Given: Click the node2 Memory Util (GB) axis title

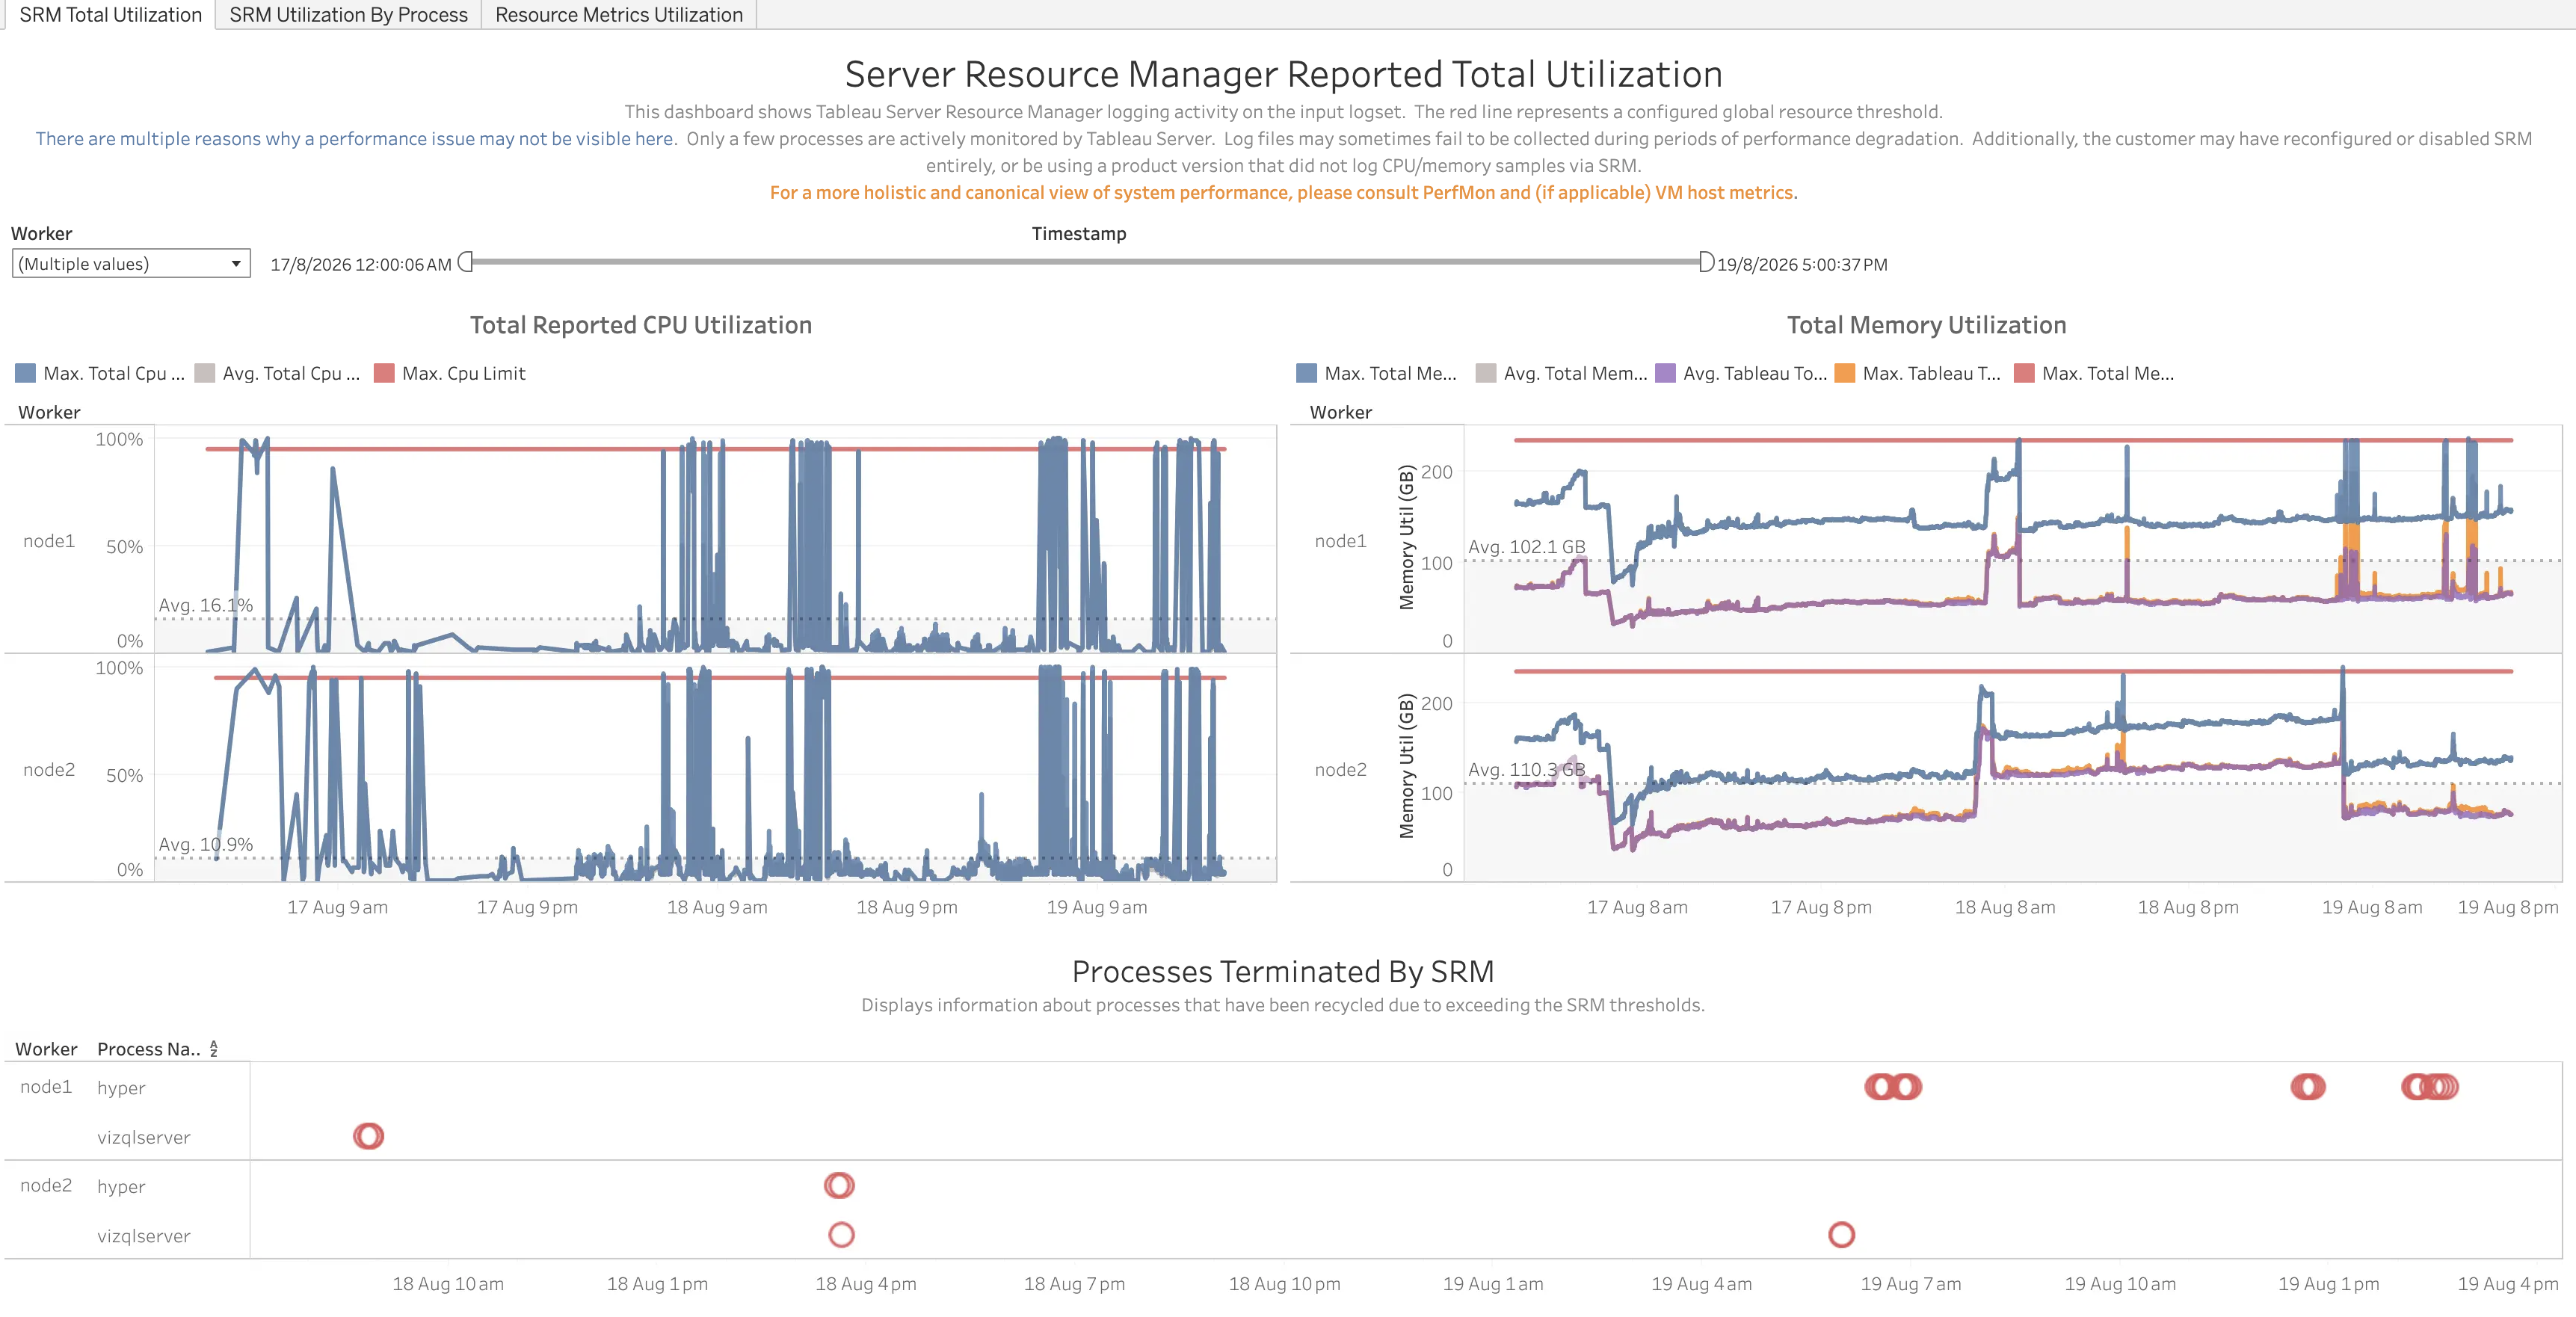Looking at the screenshot, I should [1407, 767].
